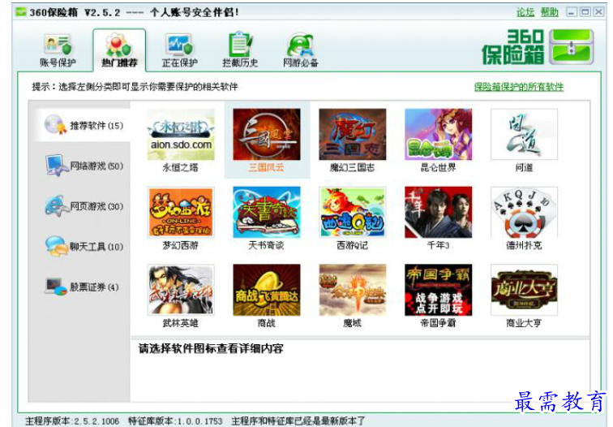Screen dimensions: 613x427
Task: Open the 拦截历史 tab
Action: (x=240, y=50)
